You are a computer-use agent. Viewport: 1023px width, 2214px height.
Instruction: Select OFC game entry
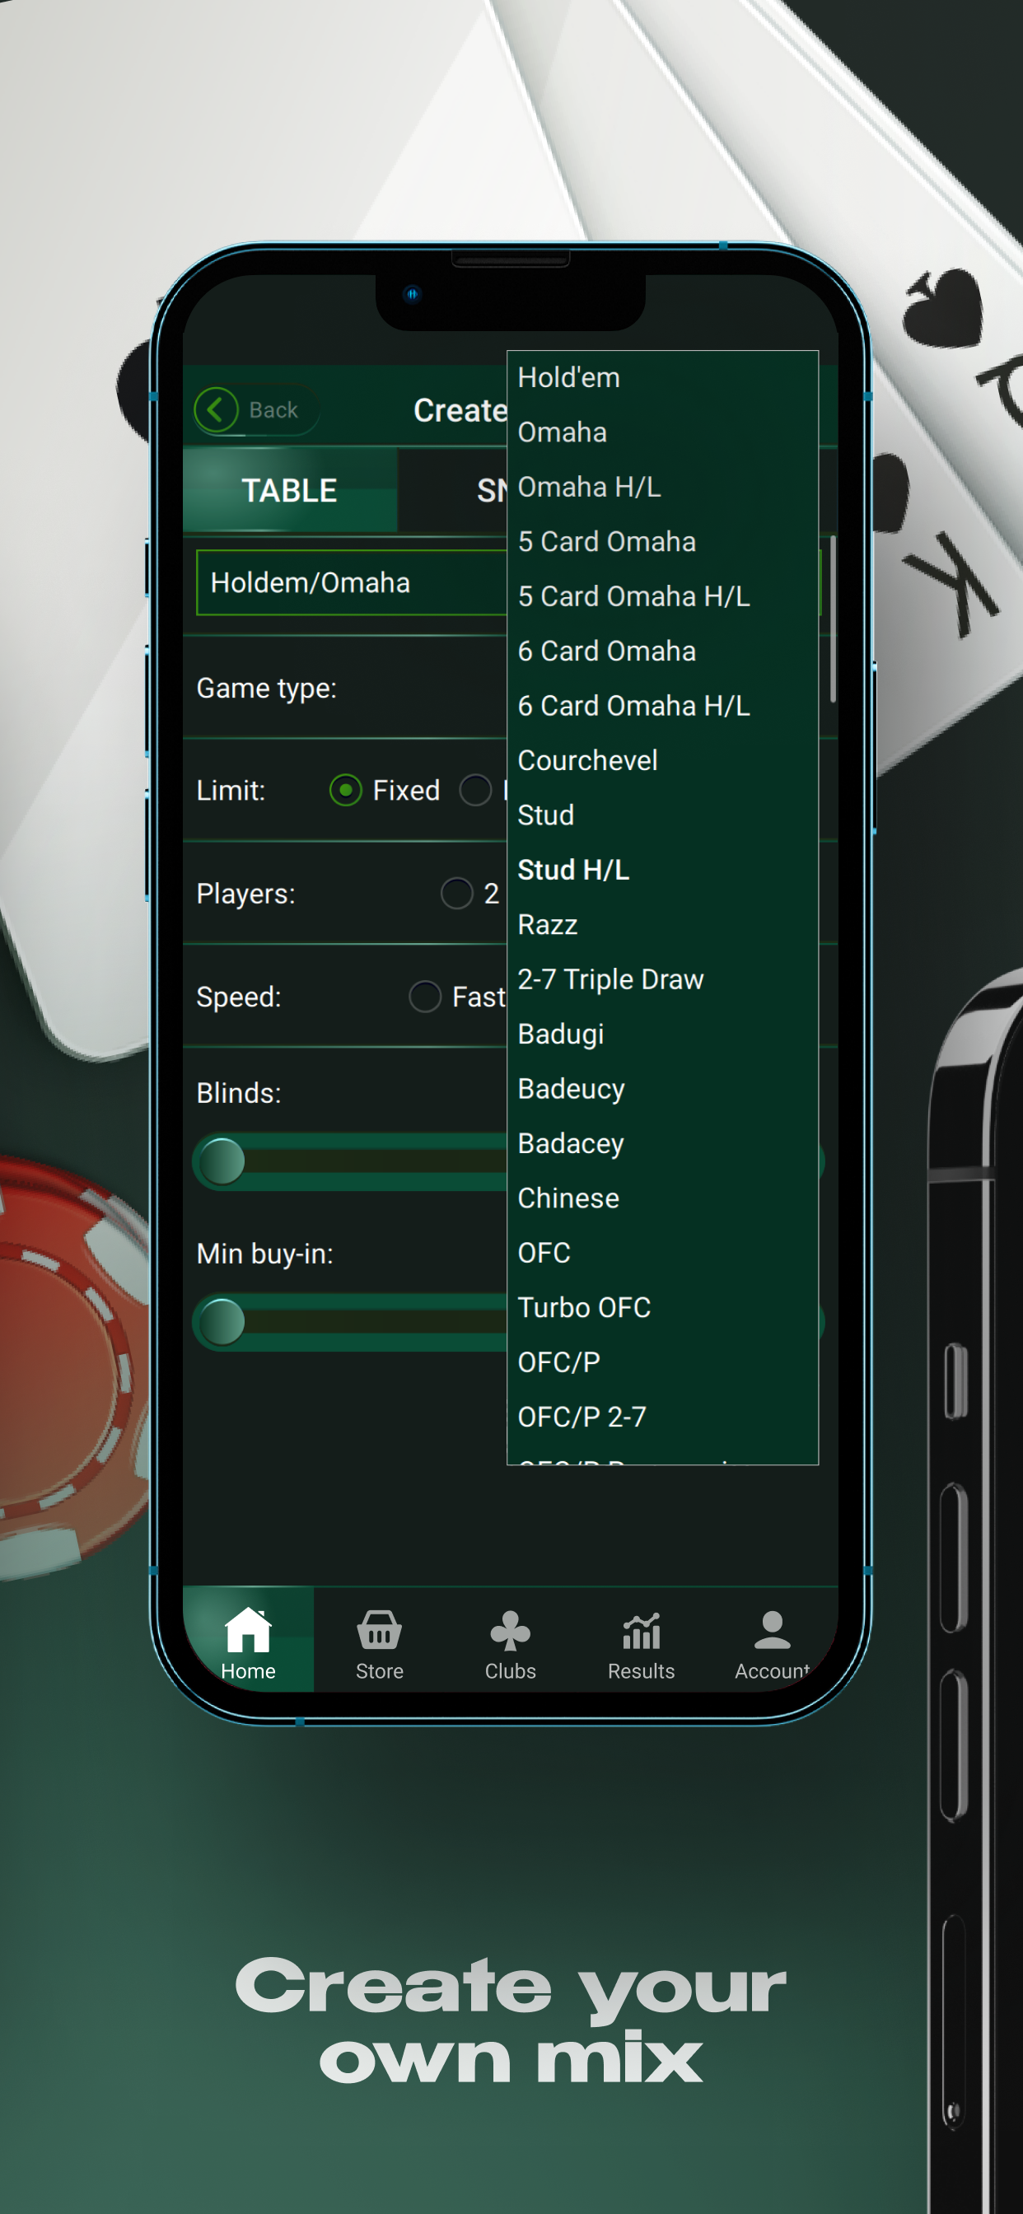[662, 1253]
